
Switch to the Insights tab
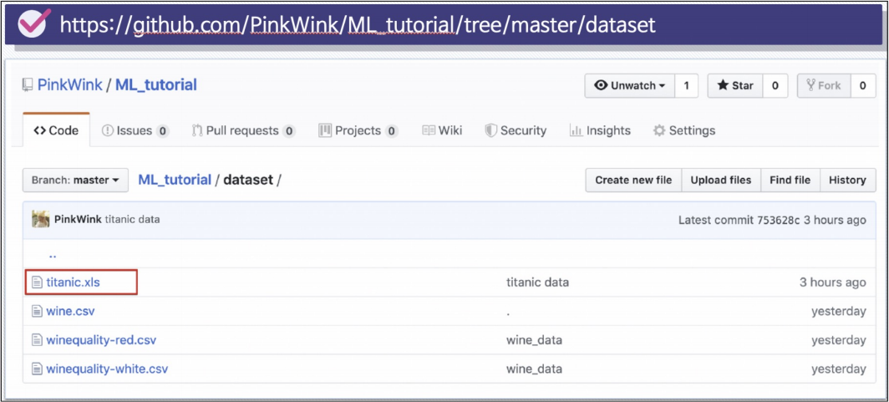pos(600,130)
